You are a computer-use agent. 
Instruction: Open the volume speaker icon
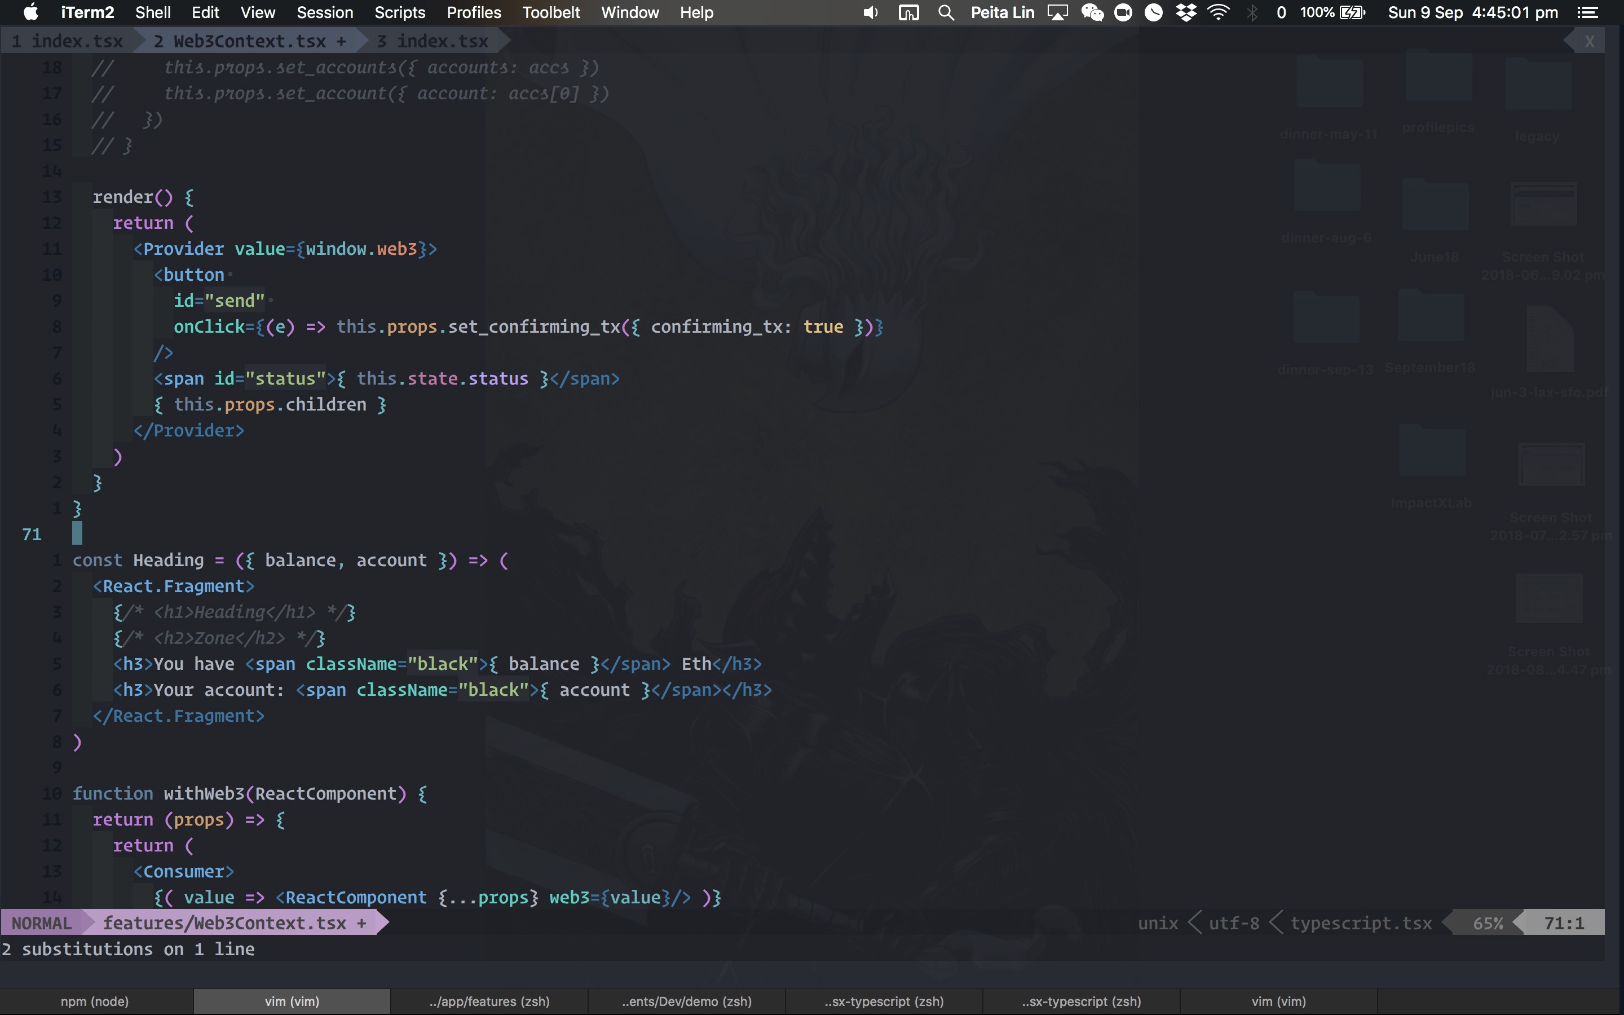coord(871,12)
